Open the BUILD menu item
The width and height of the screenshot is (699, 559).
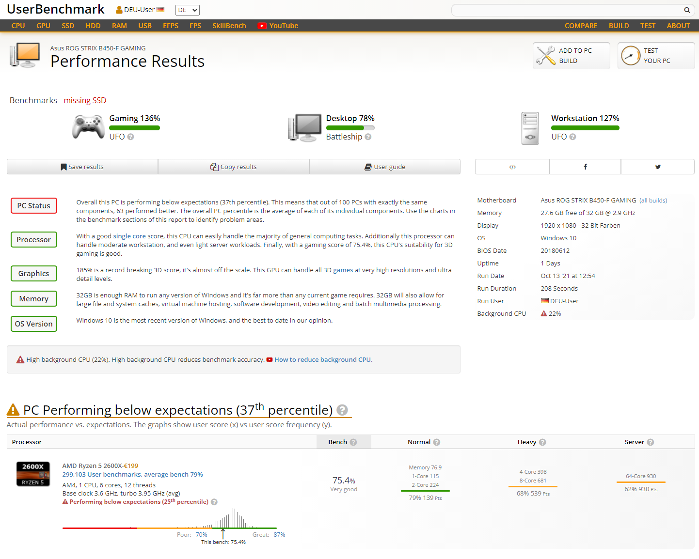tap(619, 26)
